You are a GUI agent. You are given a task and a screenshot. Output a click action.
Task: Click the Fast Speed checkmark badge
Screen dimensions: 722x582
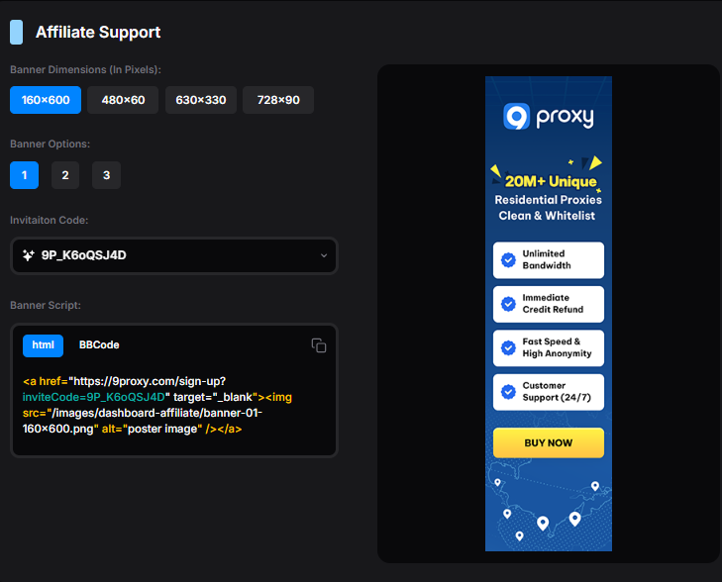tap(508, 347)
